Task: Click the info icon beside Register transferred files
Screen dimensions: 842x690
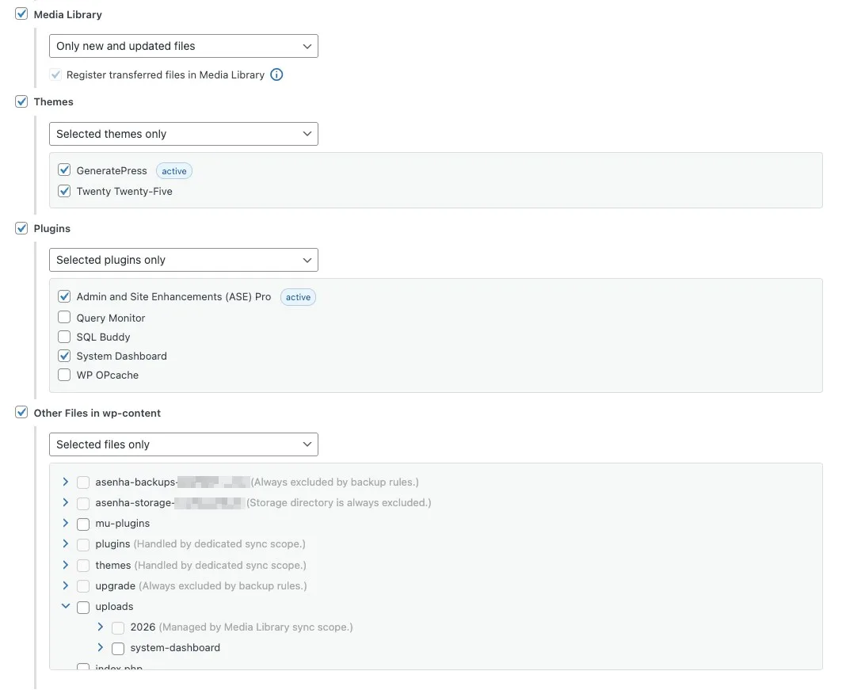Action: [276, 75]
